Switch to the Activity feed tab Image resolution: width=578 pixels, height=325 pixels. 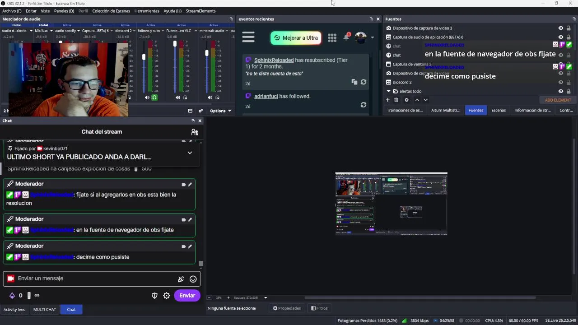[x=14, y=310]
